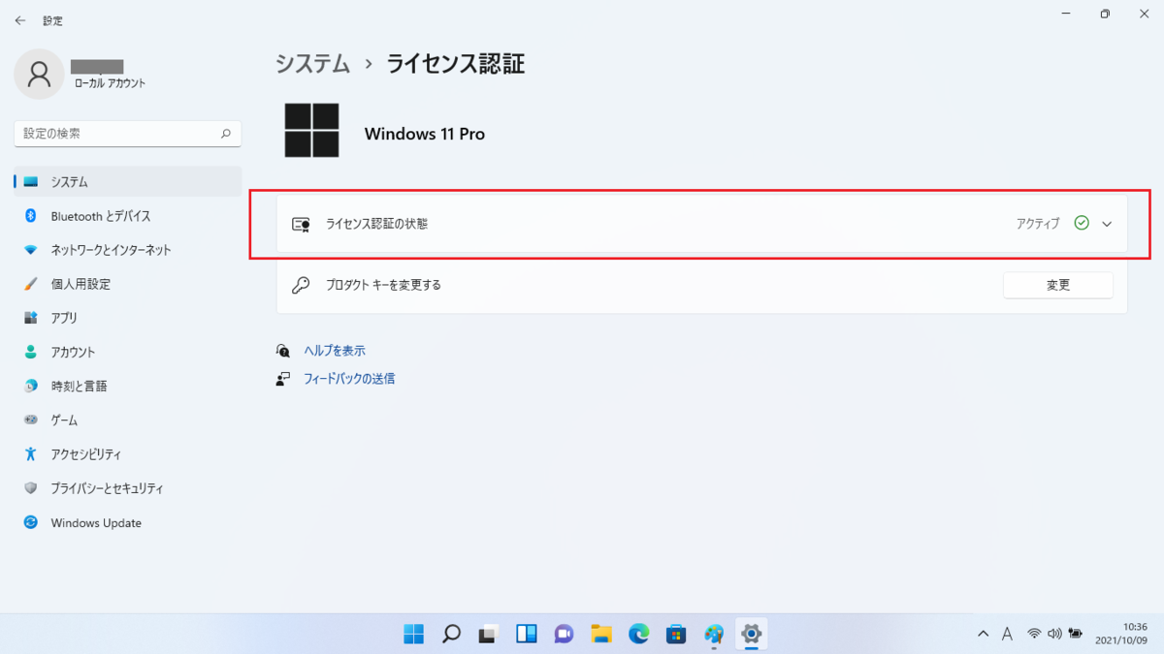The width and height of the screenshot is (1164, 654).
Task: Select システム in the sidebar
Action: [128, 181]
